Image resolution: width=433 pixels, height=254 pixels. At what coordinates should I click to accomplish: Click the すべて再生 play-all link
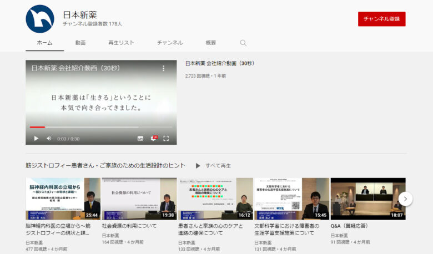point(213,166)
